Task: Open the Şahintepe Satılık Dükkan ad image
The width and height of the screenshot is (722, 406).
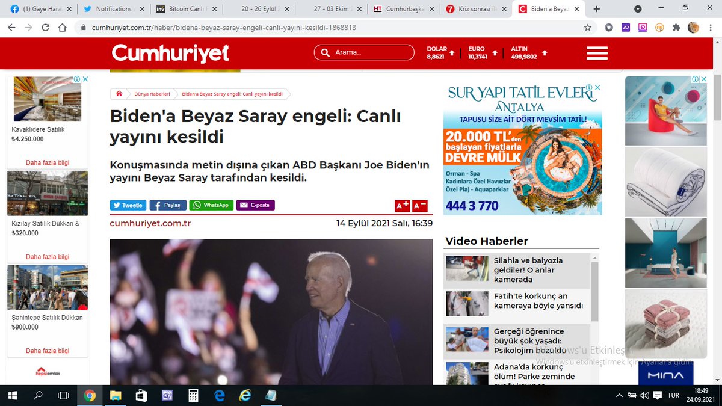Action: [48, 287]
